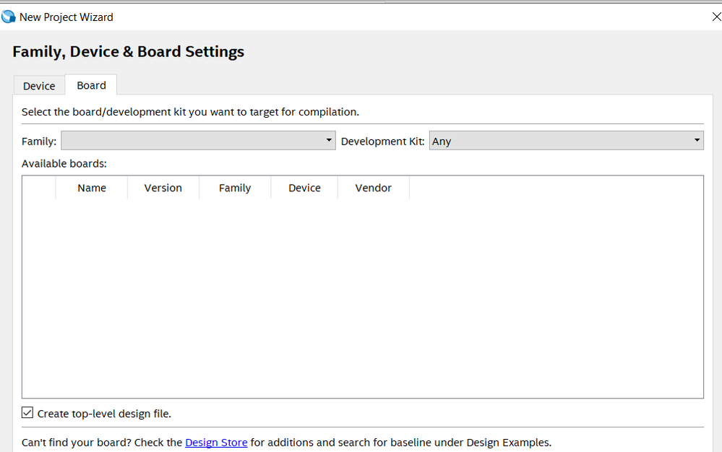Open the Design Store link
The image size is (722, 452).
[x=216, y=442]
